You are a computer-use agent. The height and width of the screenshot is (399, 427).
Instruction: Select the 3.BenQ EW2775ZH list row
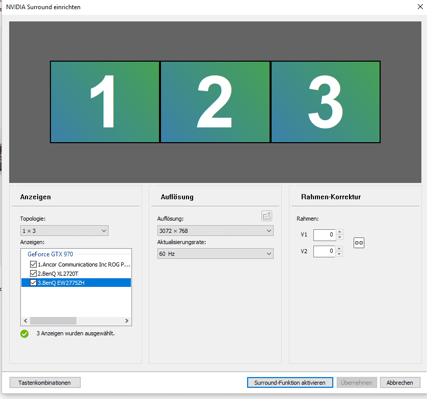click(76, 283)
